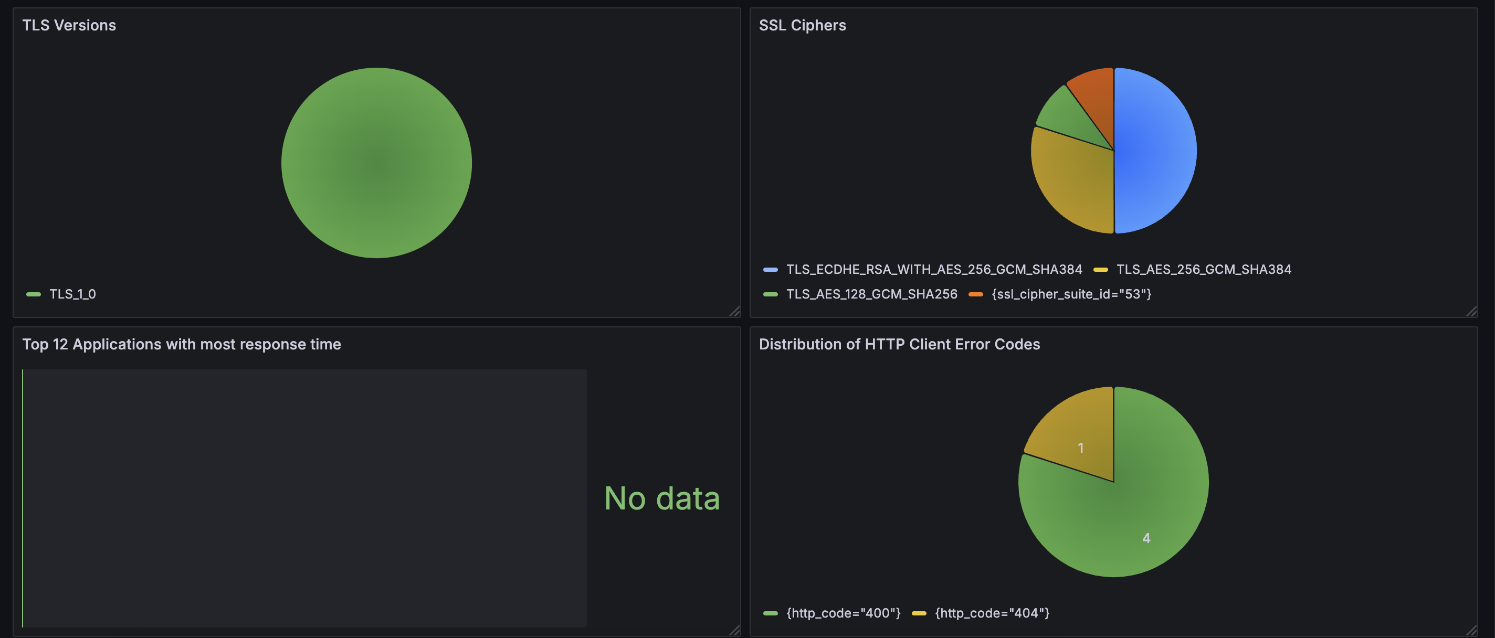Toggle TLS_ECDHE_RSA_WITH_AES_256_GCM_SHA384 legend entry

(x=934, y=269)
